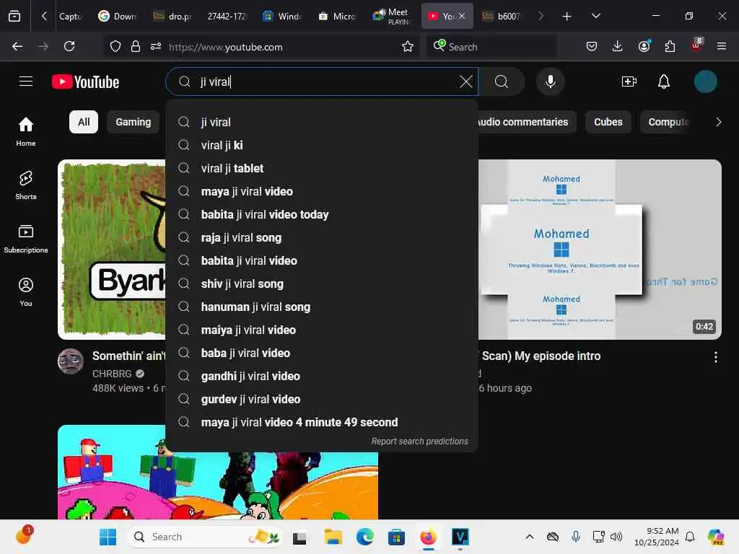Switch to the Meet PLAYING tab
739x554 pixels.
tap(392, 17)
